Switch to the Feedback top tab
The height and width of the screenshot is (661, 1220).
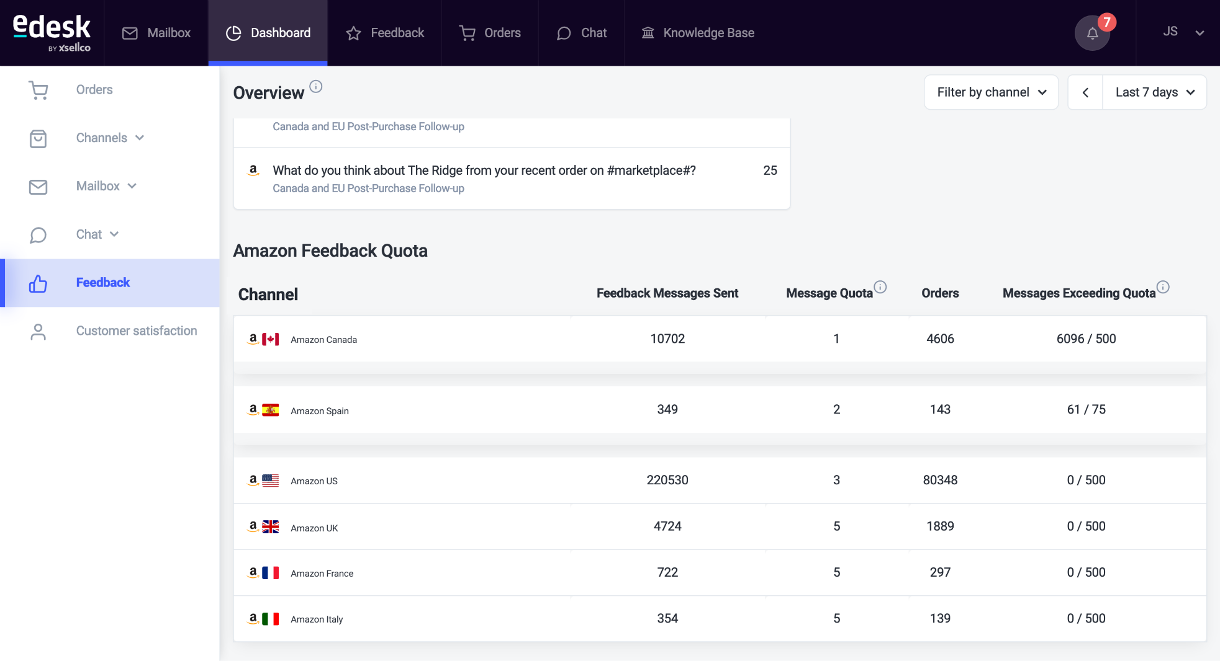[385, 33]
